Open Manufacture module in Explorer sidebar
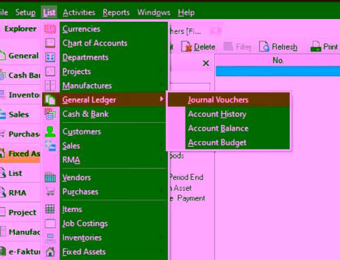This screenshot has height=260, width=340. pos(20,232)
